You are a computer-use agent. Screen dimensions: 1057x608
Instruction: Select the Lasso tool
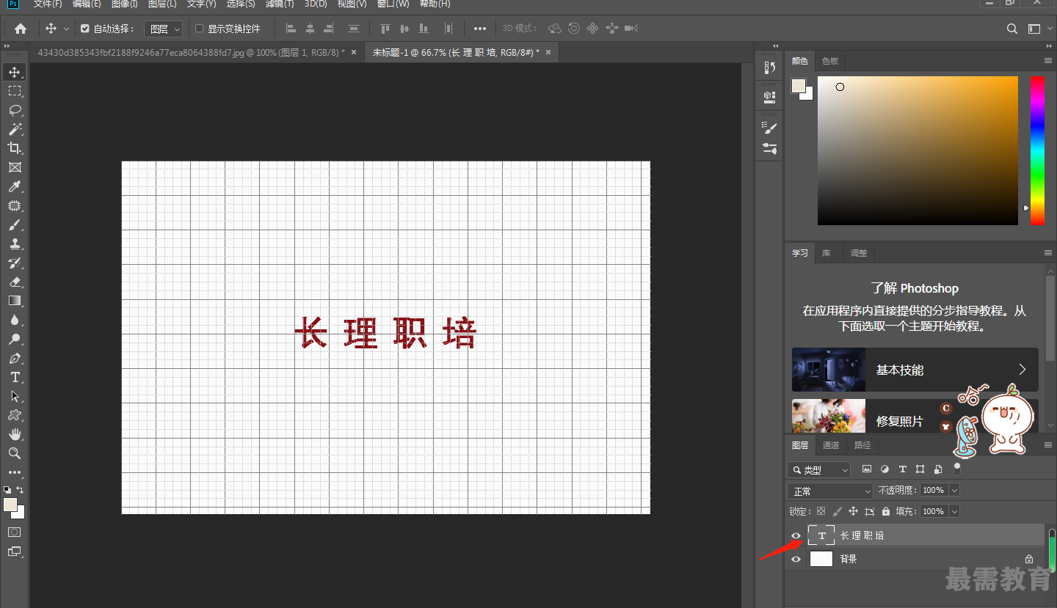(15, 110)
